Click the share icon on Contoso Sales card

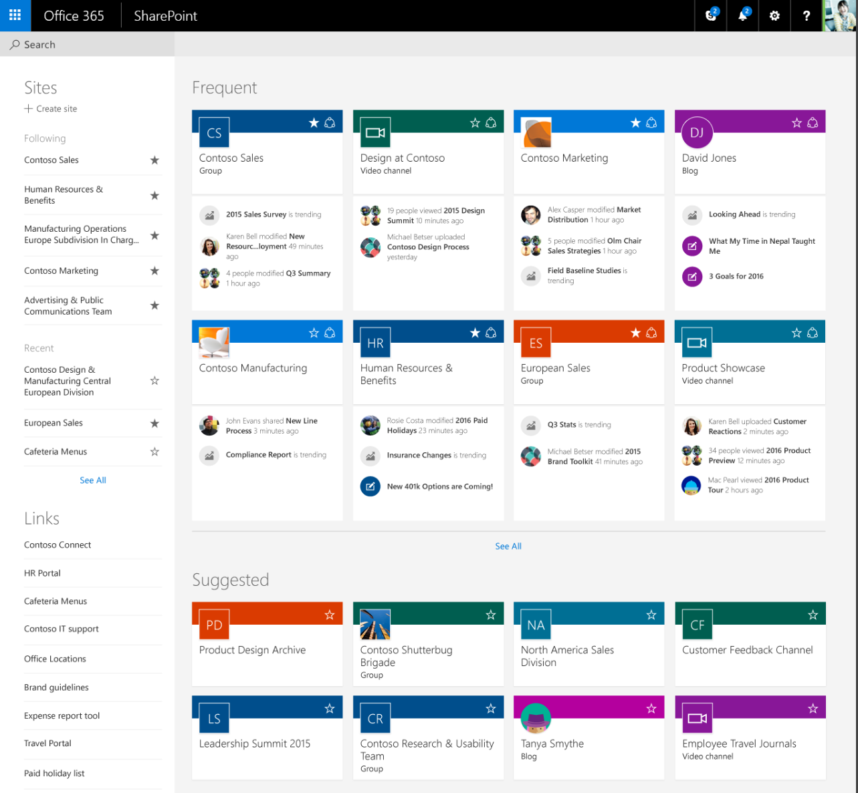pos(330,123)
